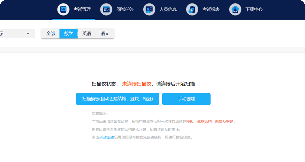Select the 全部 subject tab

pyautogui.click(x=51, y=34)
